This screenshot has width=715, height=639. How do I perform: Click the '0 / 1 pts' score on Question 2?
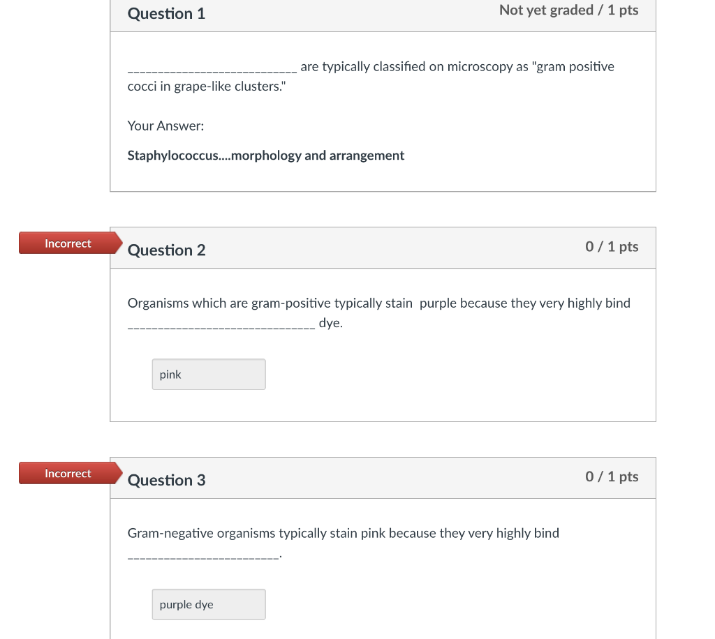(612, 246)
